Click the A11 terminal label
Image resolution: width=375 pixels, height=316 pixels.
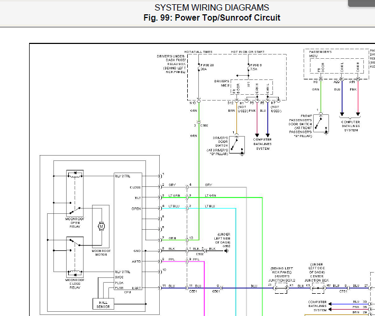coord(352,82)
